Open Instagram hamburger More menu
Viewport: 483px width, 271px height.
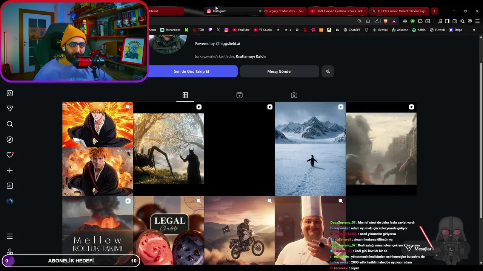[x=10, y=236]
